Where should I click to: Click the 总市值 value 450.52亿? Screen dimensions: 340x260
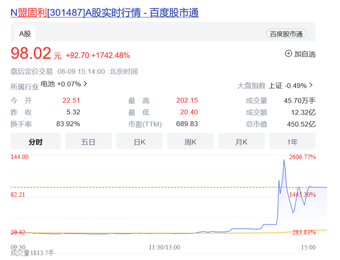[x=301, y=124]
